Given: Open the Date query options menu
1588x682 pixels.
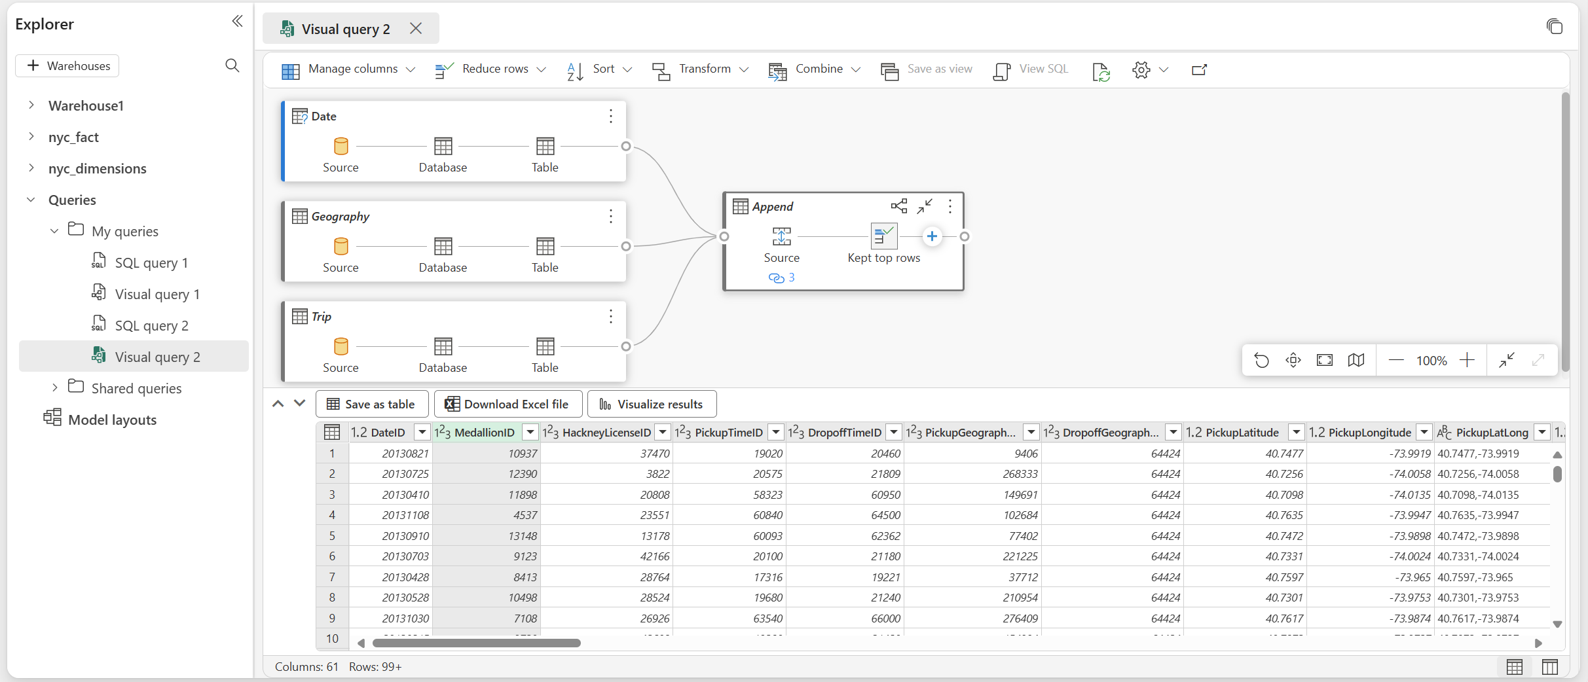Looking at the screenshot, I should coord(610,117).
